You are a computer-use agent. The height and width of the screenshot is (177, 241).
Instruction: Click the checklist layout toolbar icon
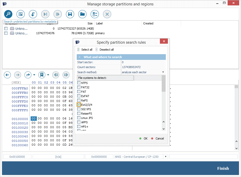point(95,14)
